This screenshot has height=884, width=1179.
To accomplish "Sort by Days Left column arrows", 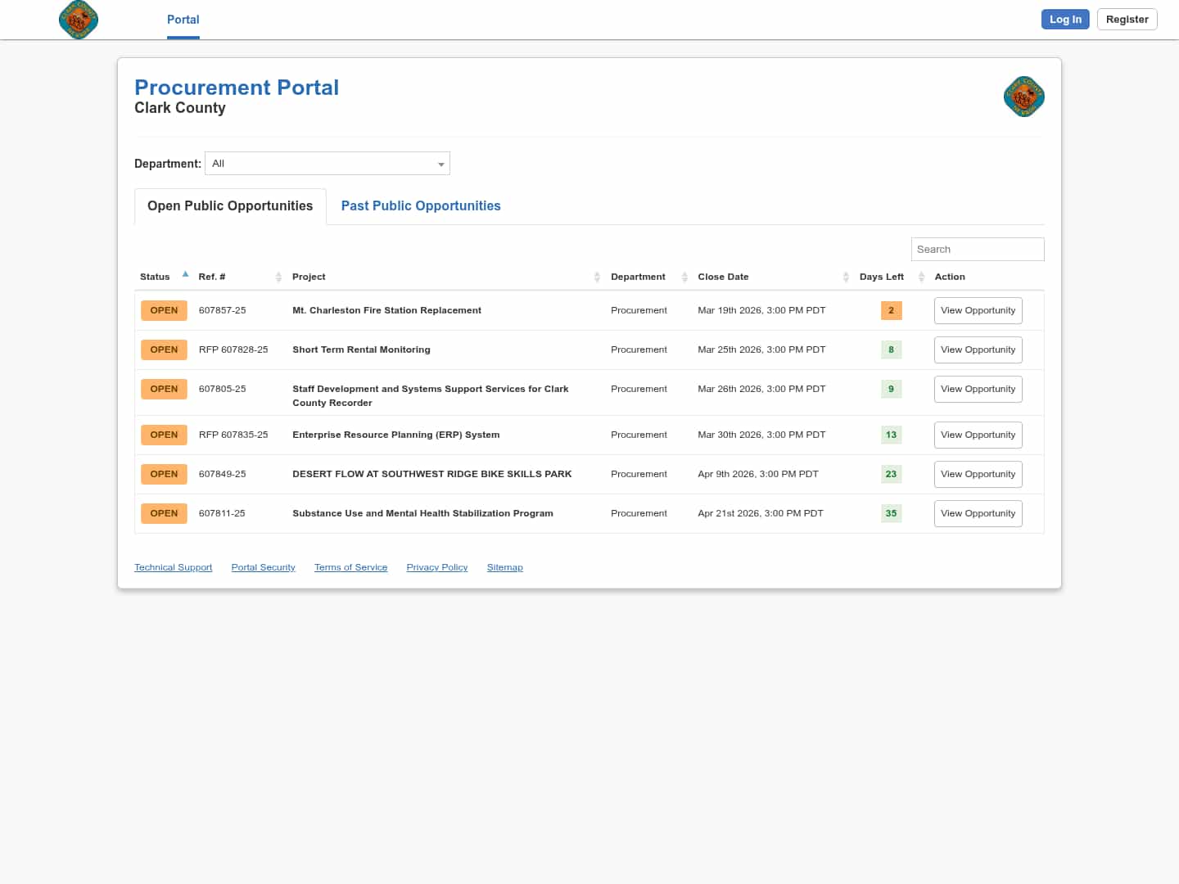I will click(x=921, y=277).
